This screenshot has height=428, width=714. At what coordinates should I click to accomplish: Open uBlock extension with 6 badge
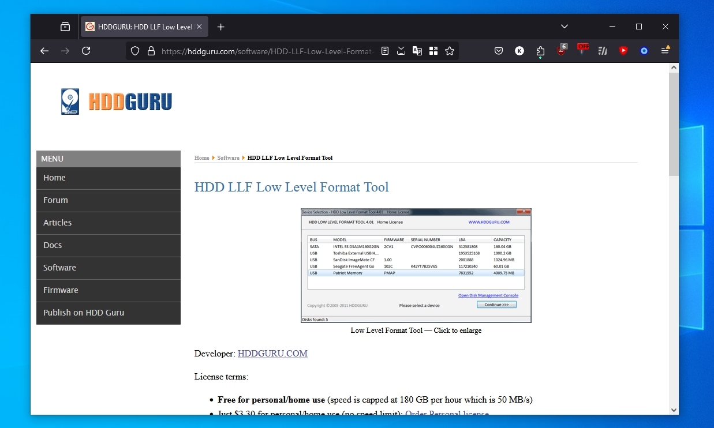561,50
